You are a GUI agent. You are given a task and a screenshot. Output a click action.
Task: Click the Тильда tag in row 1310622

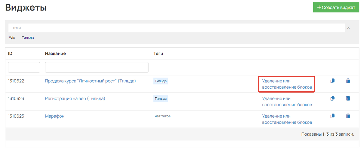[x=161, y=81]
